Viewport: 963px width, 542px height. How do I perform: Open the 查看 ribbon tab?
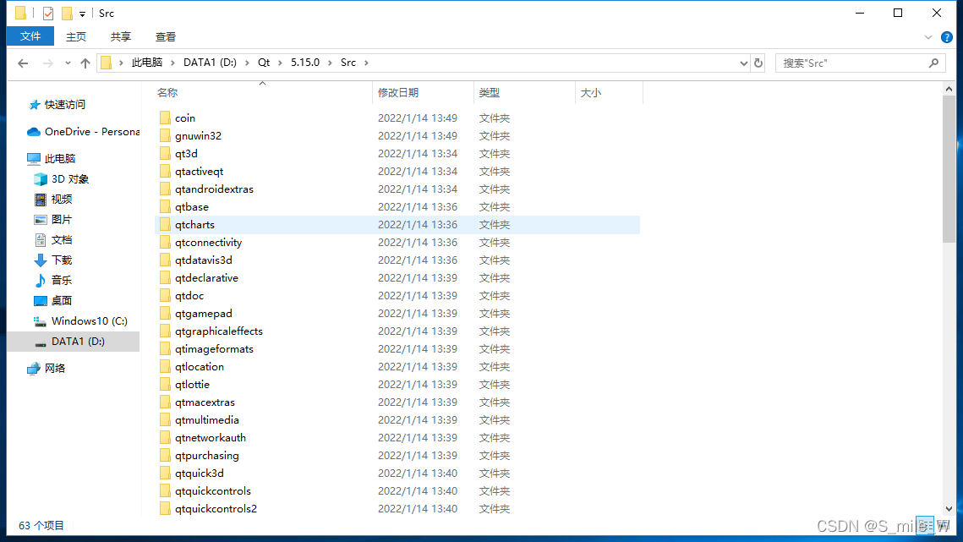pos(165,37)
